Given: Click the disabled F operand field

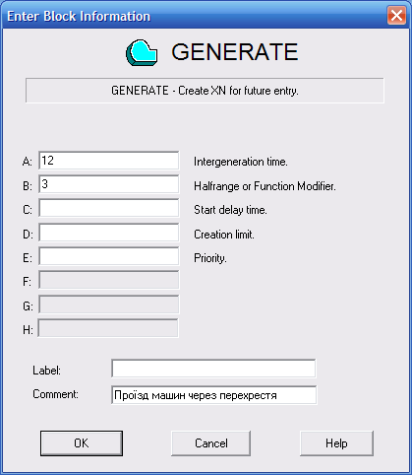Looking at the screenshot, I should pos(109,280).
